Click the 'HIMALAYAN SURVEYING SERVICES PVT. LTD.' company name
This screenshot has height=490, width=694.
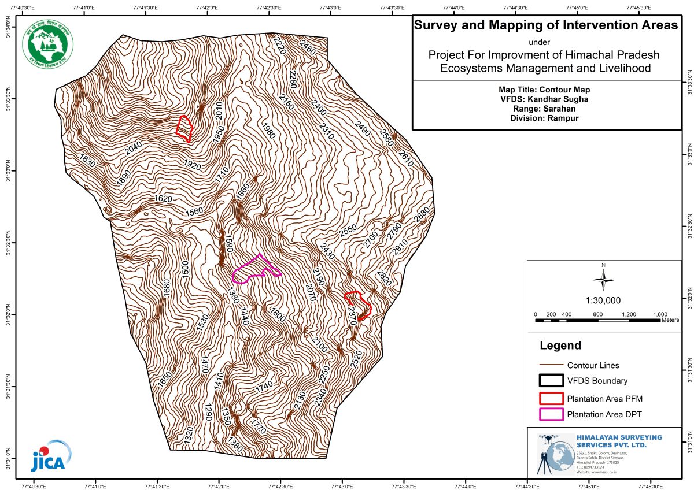tap(619, 441)
